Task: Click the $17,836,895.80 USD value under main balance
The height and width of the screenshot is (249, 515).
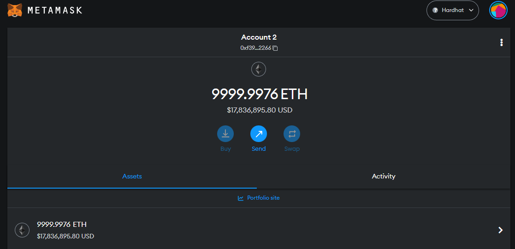Action: (x=260, y=110)
